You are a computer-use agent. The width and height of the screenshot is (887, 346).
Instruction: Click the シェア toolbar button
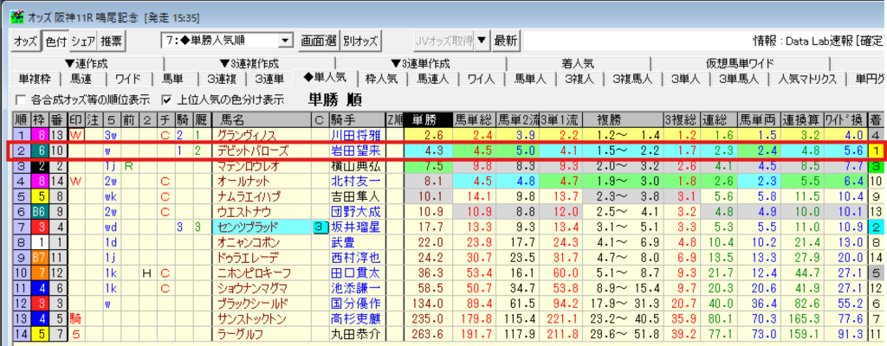pos(82,41)
